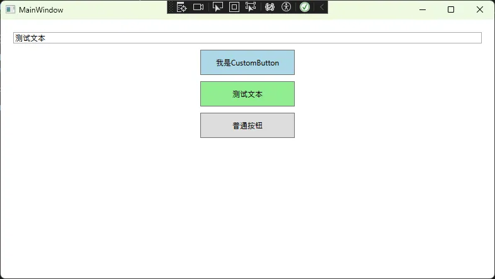Toggle Display Layout Adorners square icon

(234, 7)
